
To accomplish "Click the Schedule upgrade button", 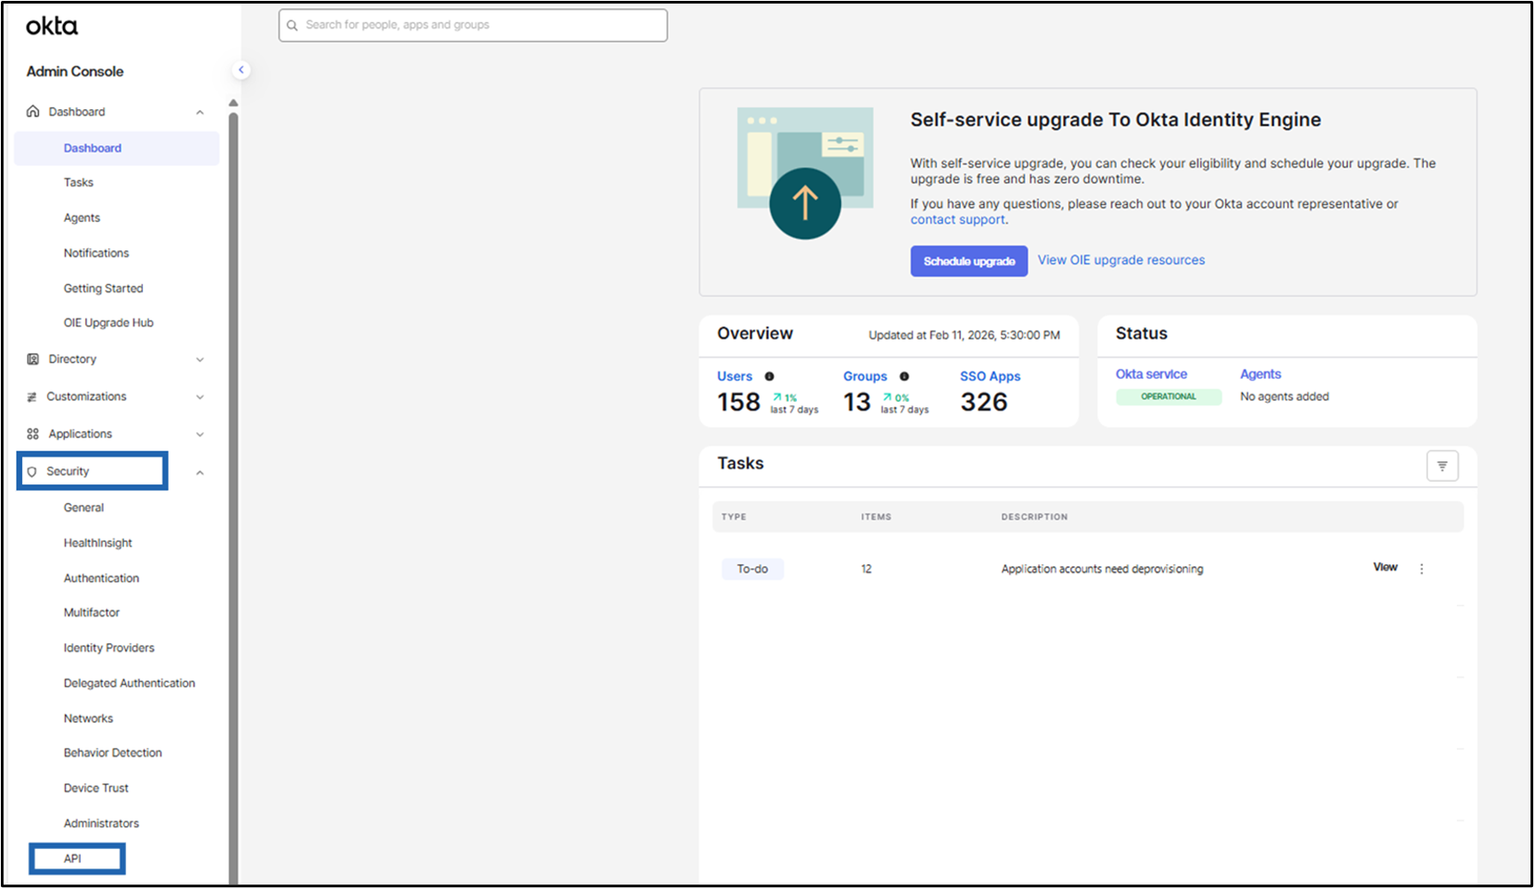I will pyautogui.click(x=969, y=262).
